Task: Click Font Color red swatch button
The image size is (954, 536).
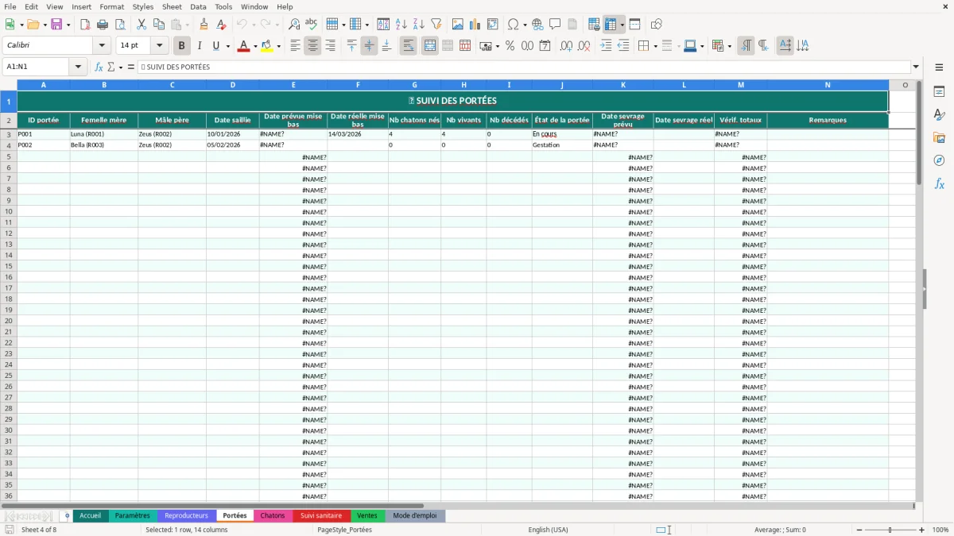Action: click(243, 46)
